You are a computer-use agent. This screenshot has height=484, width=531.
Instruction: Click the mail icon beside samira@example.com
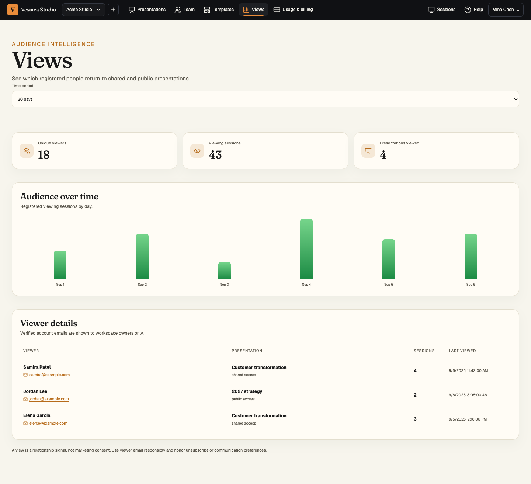tap(25, 375)
